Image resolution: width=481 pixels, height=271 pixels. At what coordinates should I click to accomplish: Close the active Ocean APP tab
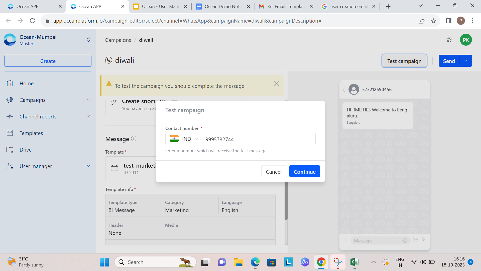point(123,7)
